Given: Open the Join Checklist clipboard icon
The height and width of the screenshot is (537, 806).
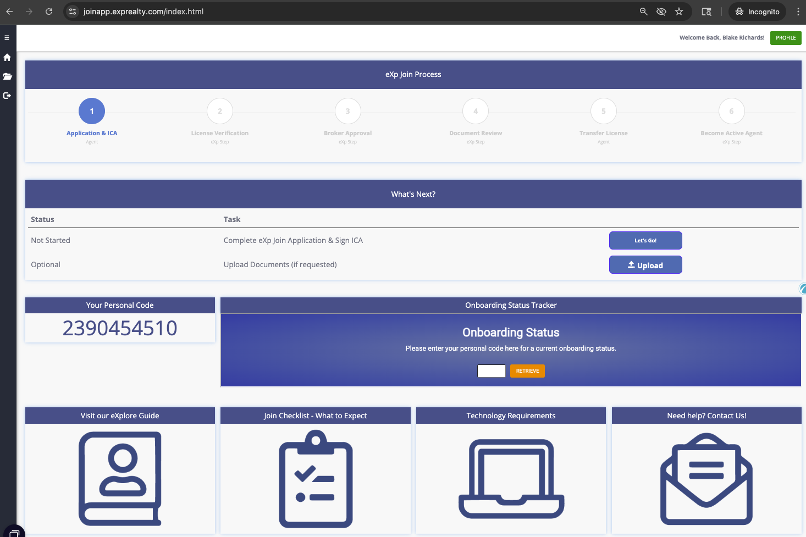Looking at the screenshot, I should [x=316, y=478].
